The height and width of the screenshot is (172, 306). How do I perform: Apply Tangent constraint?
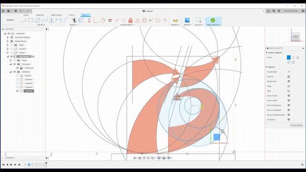point(103,20)
